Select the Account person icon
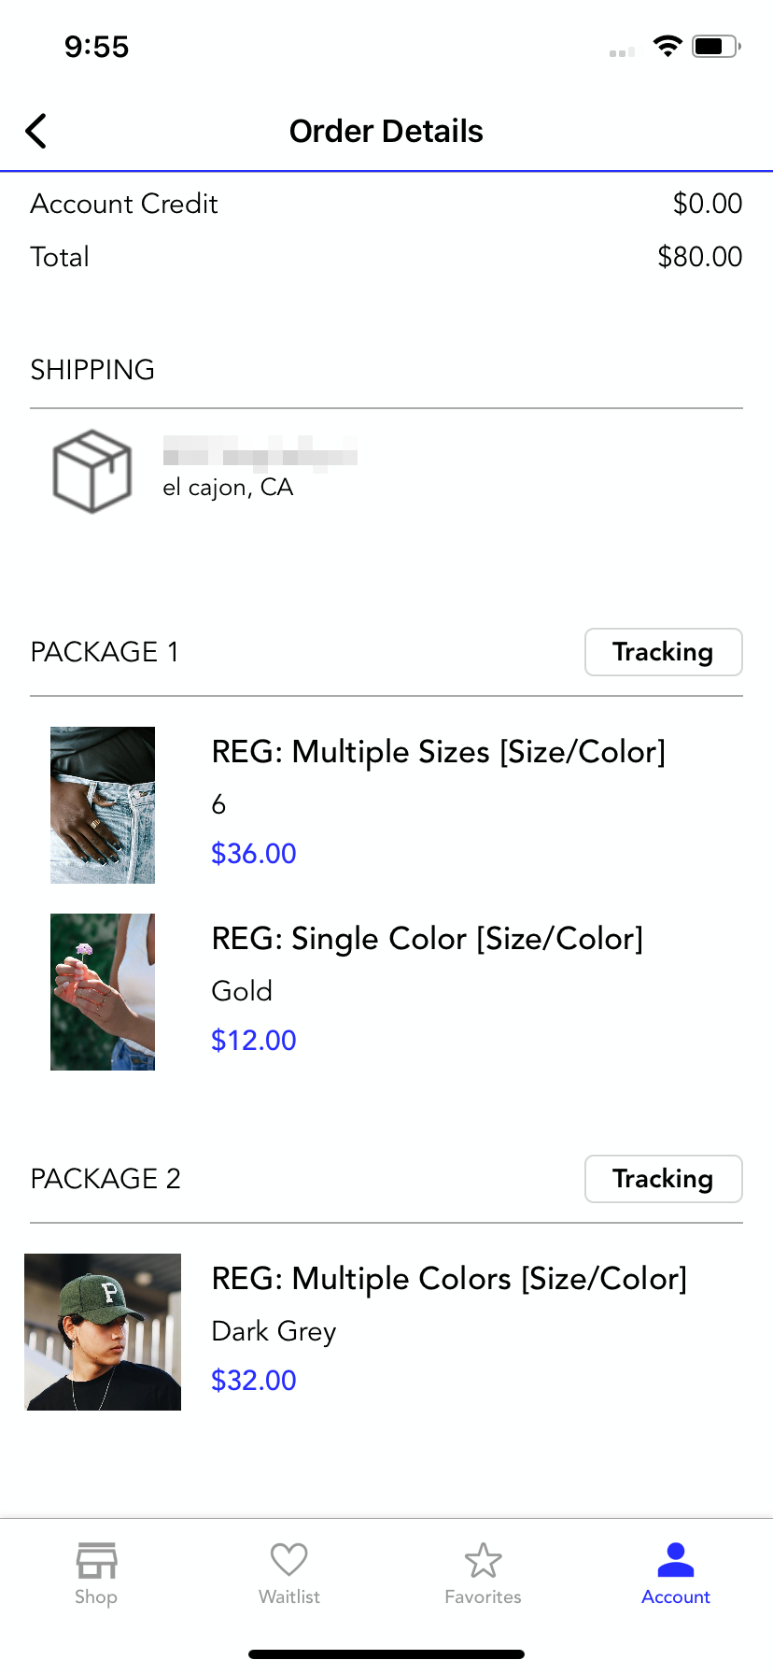The image size is (773, 1674). pyautogui.click(x=676, y=1559)
